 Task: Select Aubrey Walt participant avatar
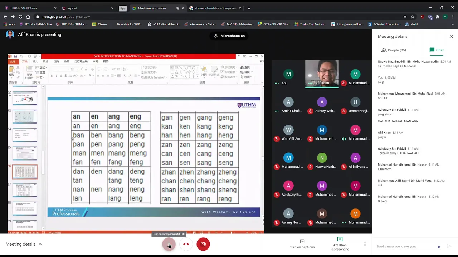pos(322,102)
